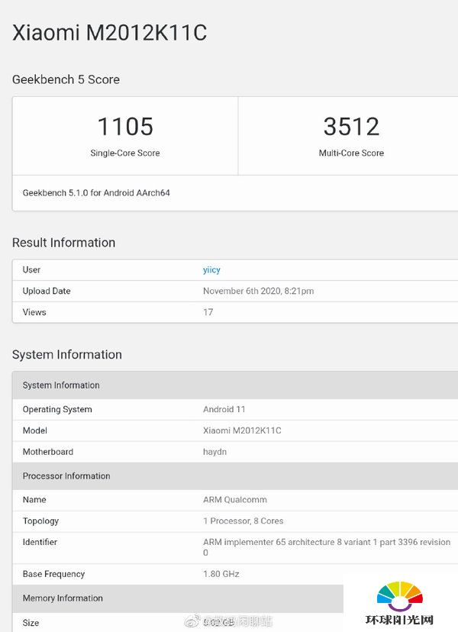Click the 1.80 GHz frequency value
This screenshot has width=458, height=632.
point(221,574)
